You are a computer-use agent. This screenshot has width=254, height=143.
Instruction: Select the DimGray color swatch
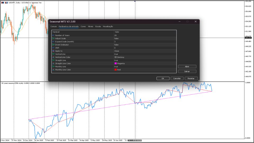click(116, 57)
